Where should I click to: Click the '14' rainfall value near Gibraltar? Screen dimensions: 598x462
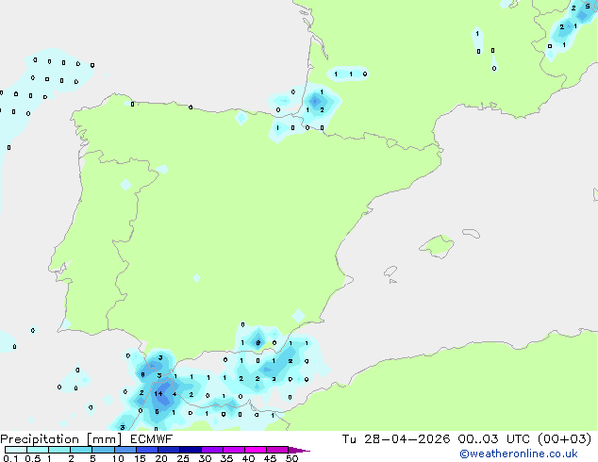point(158,394)
